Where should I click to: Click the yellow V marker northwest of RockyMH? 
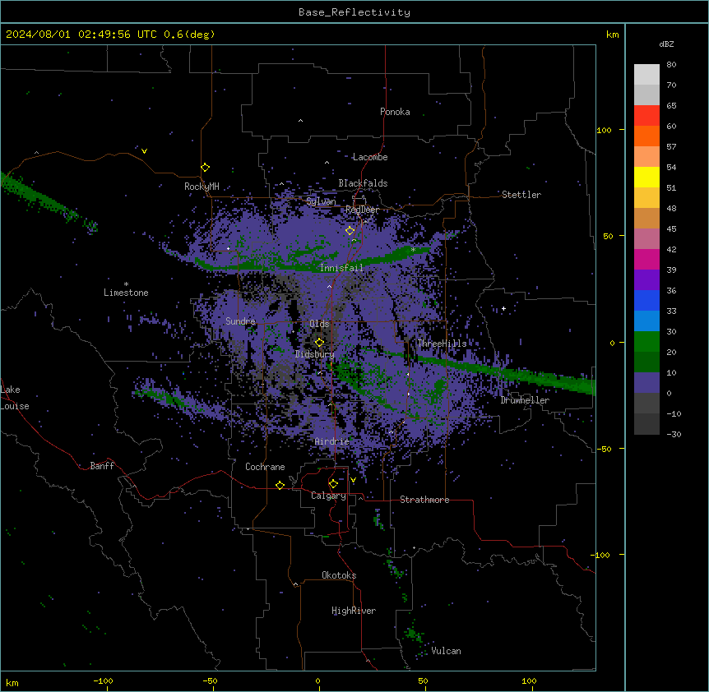144,151
